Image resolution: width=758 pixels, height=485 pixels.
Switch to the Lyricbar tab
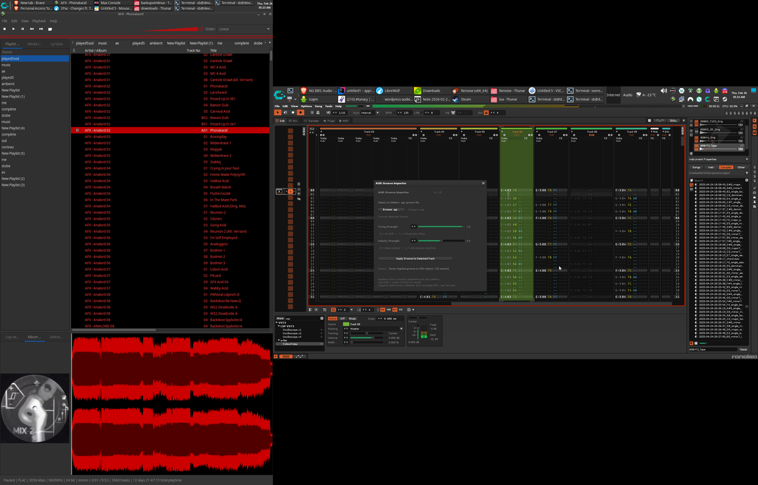coord(57,43)
